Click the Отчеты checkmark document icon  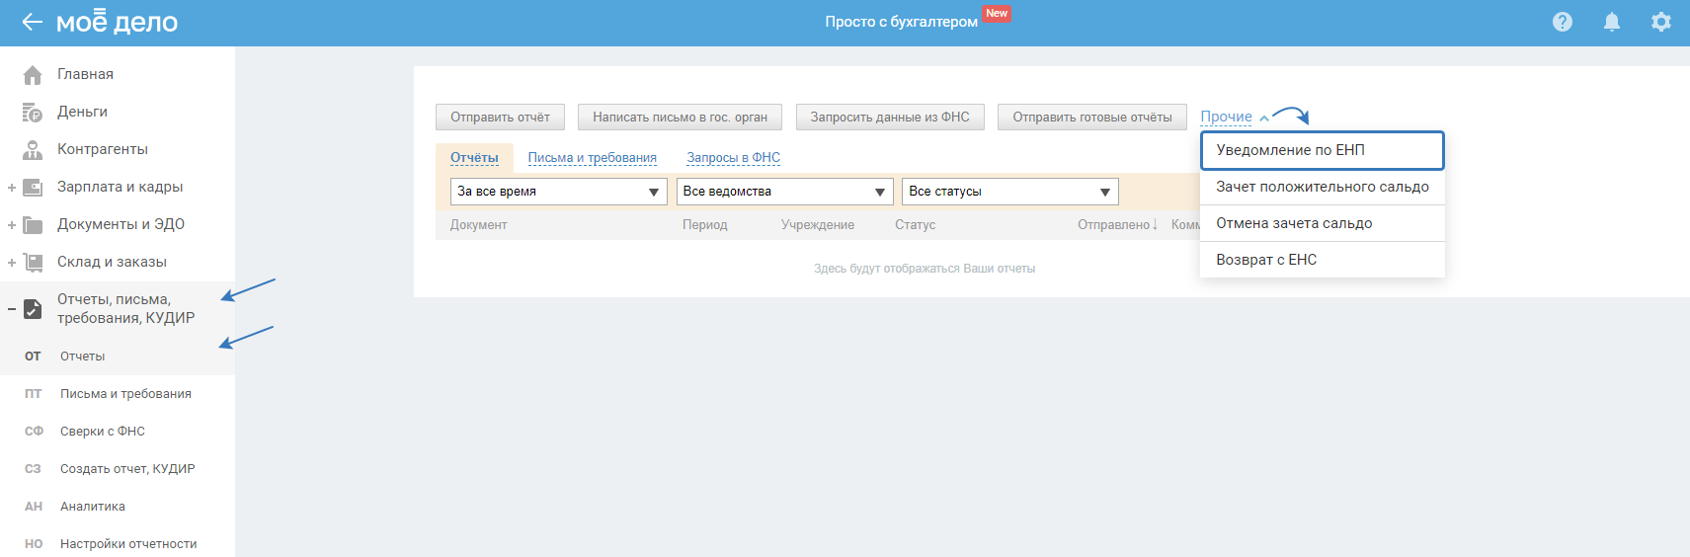33,309
